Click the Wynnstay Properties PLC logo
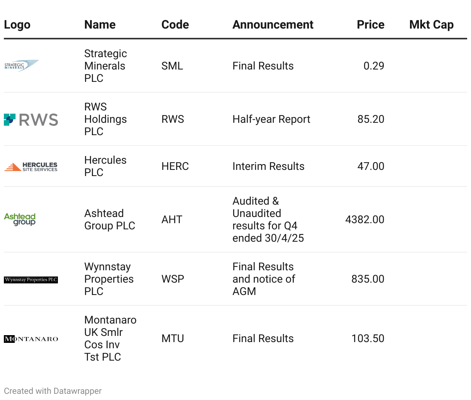This screenshot has height=400, width=471. [31, 280]
